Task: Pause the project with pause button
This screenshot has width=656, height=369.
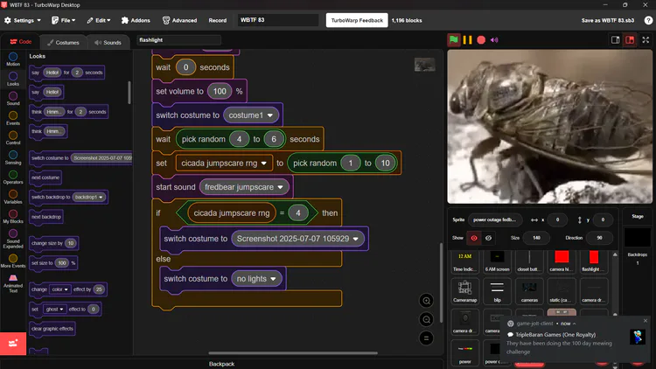Action: 467,39
